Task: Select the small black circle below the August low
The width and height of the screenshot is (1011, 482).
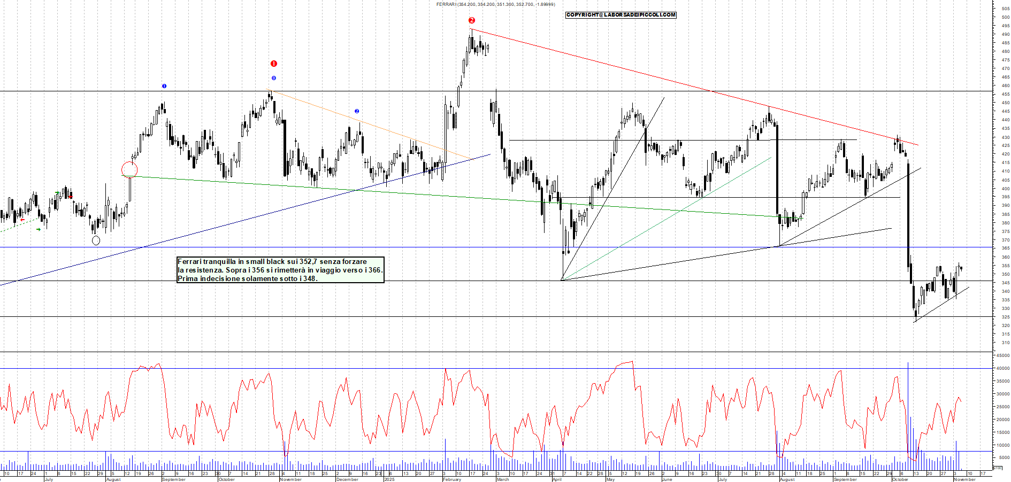Action: point(96,240)
